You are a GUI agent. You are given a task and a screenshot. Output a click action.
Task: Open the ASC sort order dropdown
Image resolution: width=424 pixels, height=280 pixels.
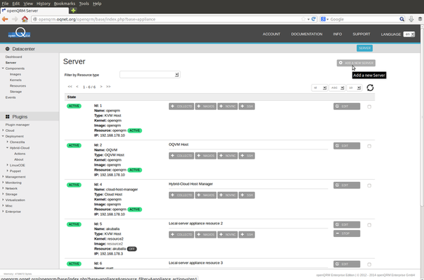pyautogui.click(x=337, y=87)
